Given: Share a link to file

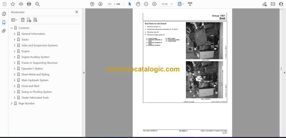Looking at the screenshot, I should tap(264, 4).
